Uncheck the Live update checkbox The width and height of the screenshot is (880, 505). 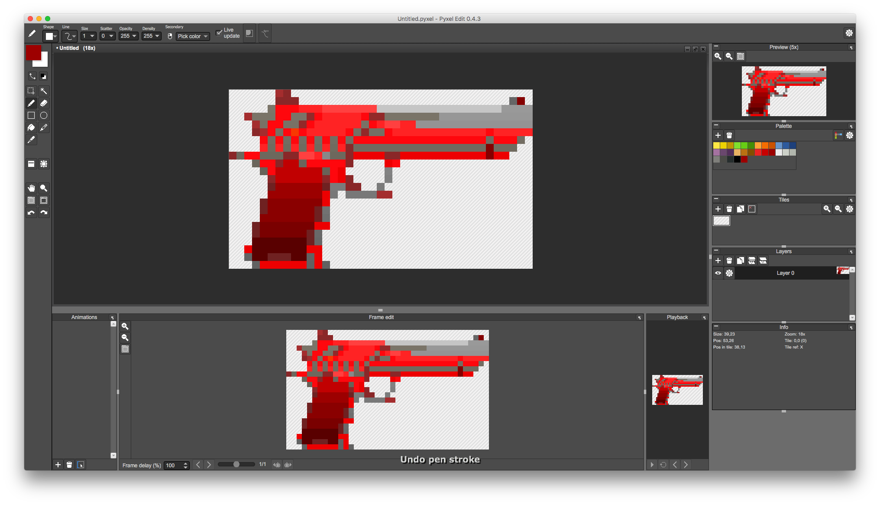(x=219, y=33)
